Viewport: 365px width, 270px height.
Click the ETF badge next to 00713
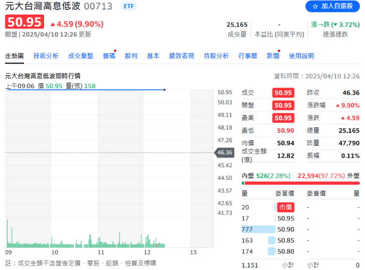(x=129, y=7)
